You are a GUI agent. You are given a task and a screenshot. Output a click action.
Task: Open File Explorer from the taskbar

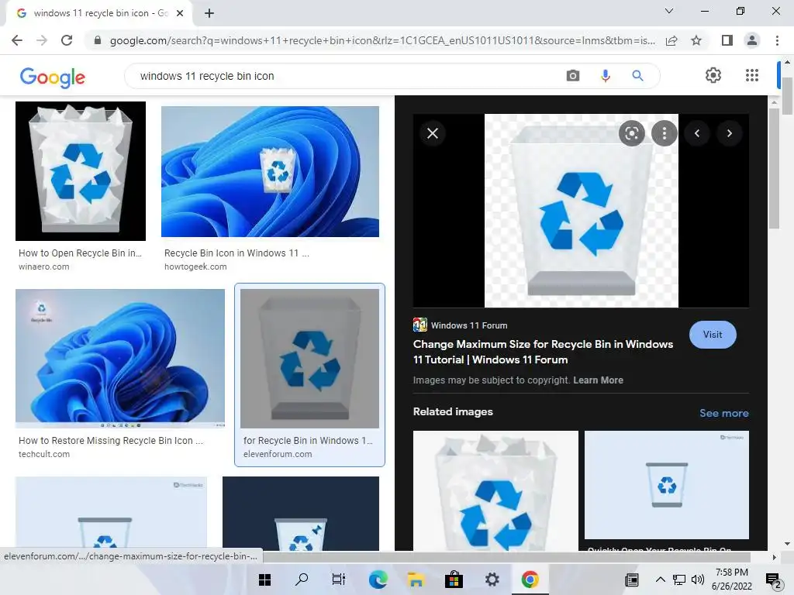click(x=416, y=580)
